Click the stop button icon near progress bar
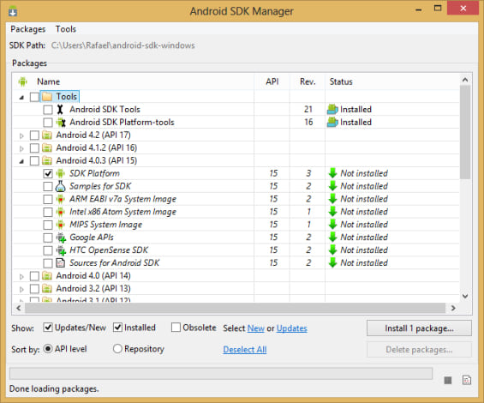Image resolution: width=484 pixels, height=403 pixels. [448, 380]
